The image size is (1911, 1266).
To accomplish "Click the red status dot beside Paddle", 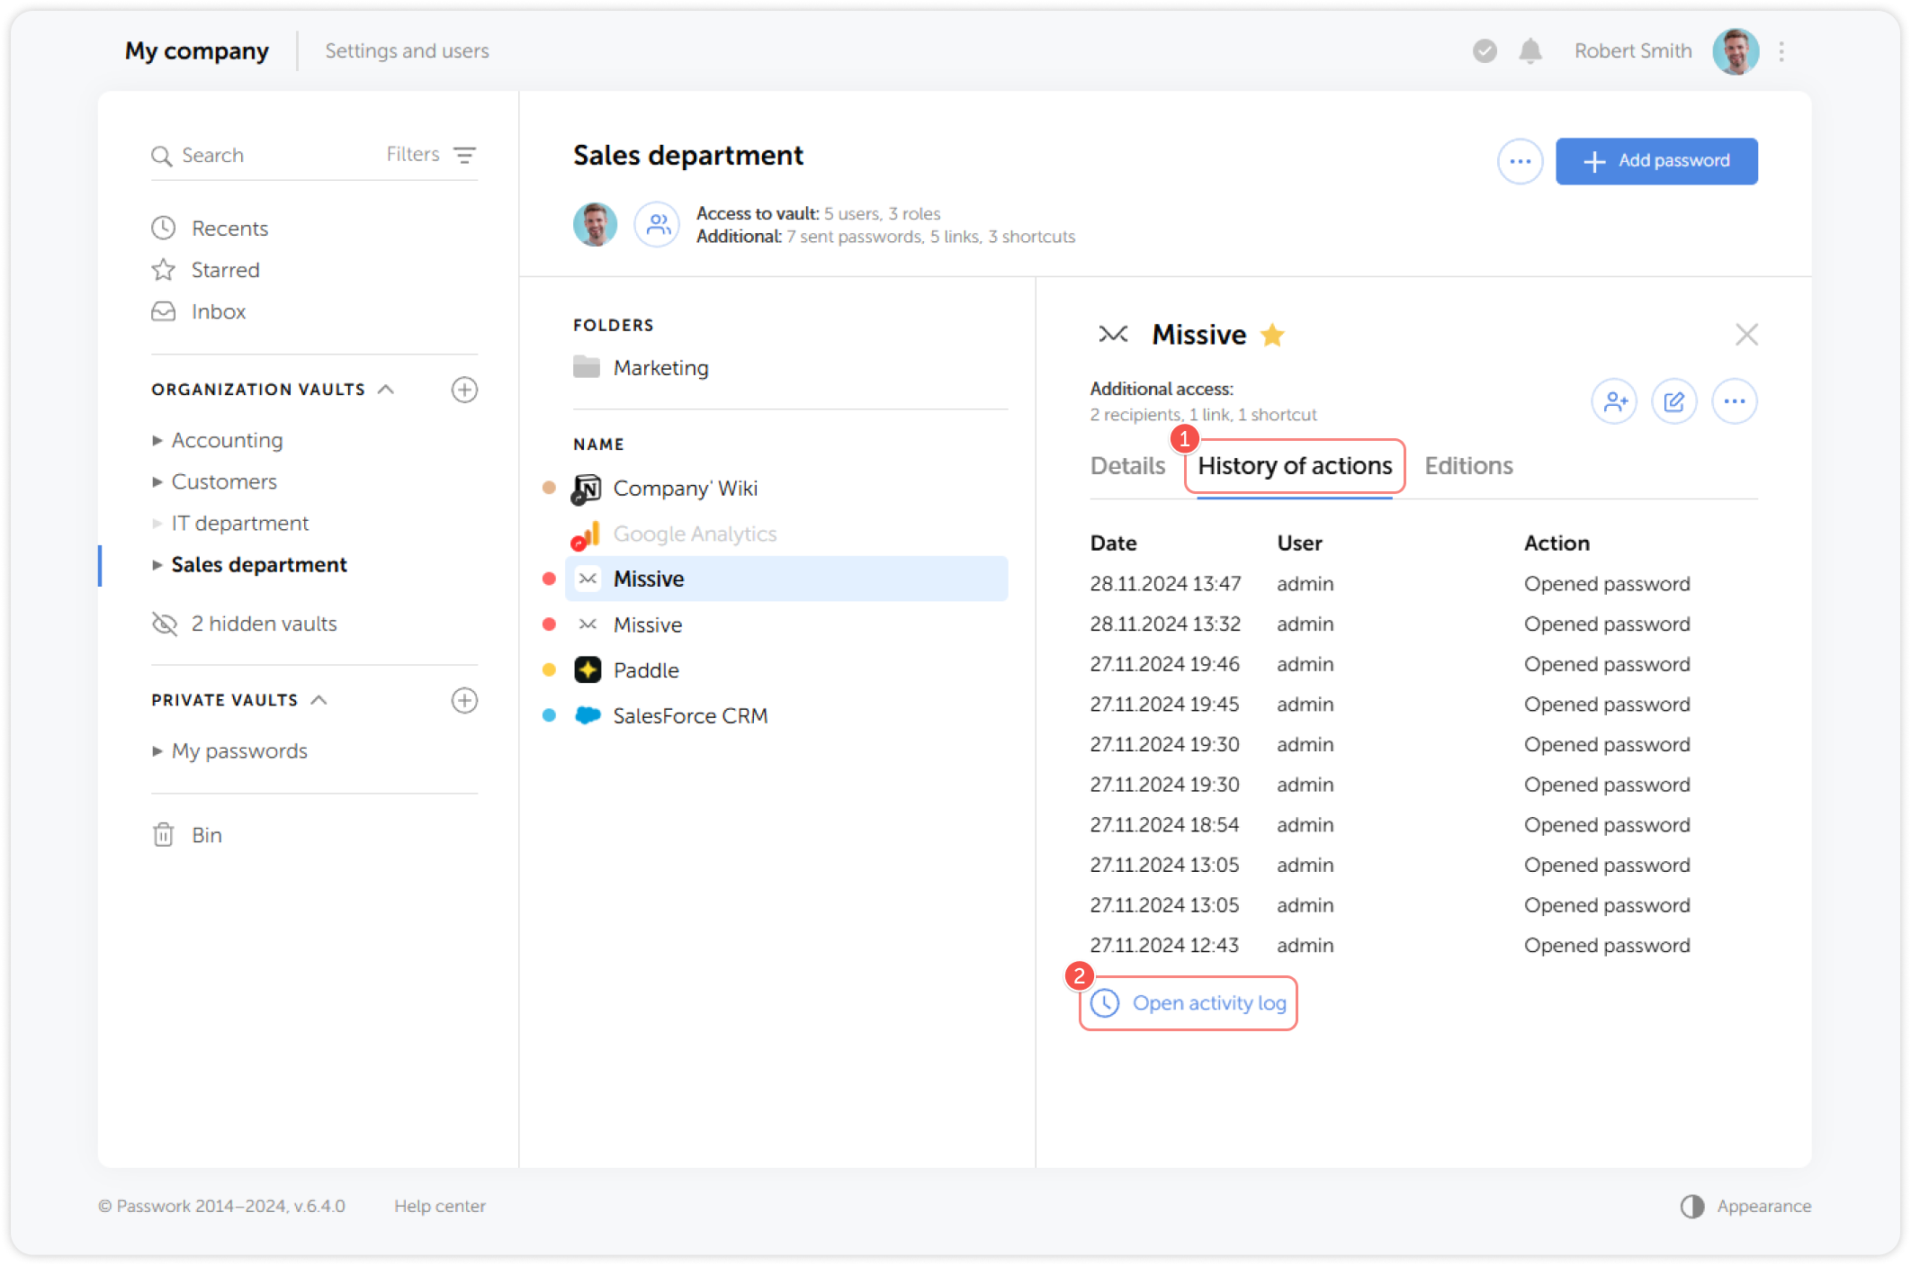I will 549,669.
